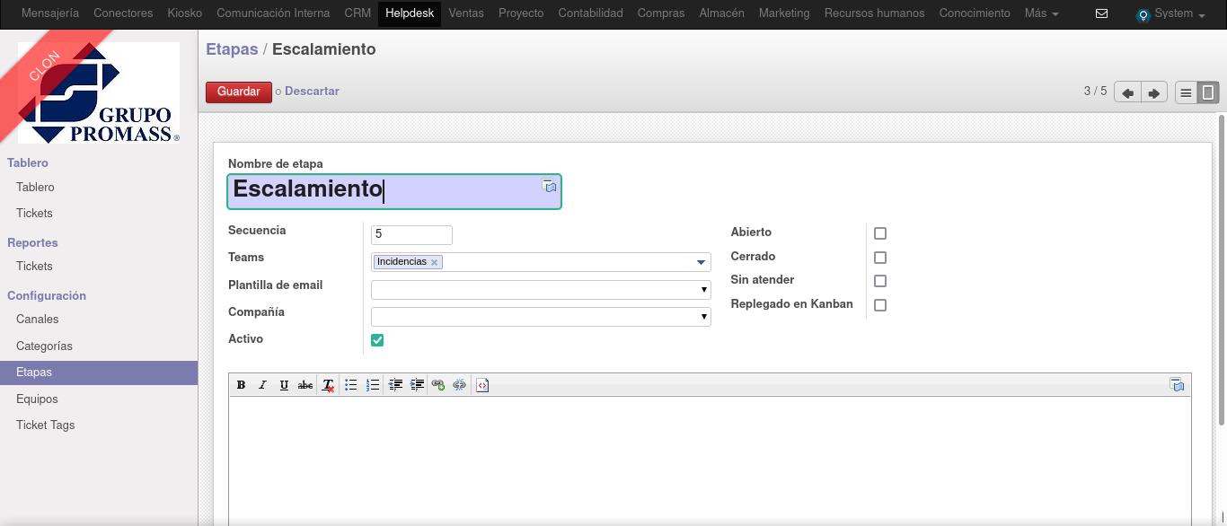Open the Helpdesk menu

coord(410,13)
